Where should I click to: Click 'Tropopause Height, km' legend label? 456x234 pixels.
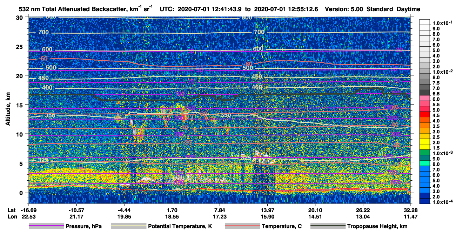click(377, 226)
